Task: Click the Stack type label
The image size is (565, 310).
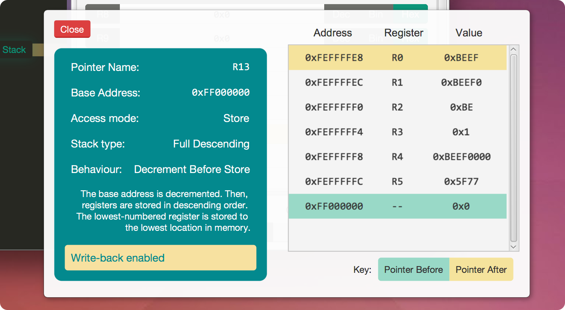Action: click(98, 144)
